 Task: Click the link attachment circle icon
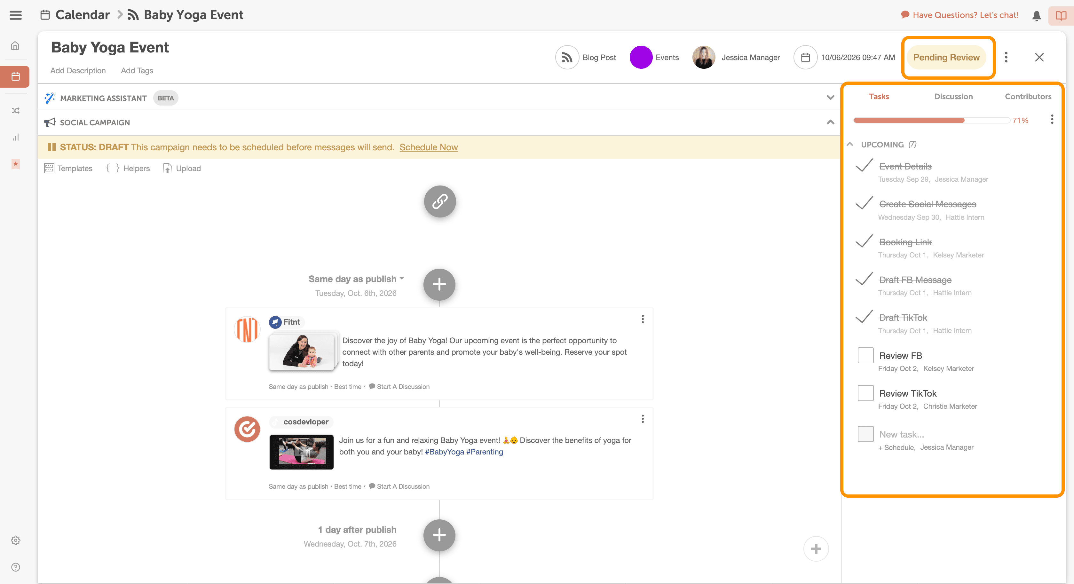click(x=439, y=201)
